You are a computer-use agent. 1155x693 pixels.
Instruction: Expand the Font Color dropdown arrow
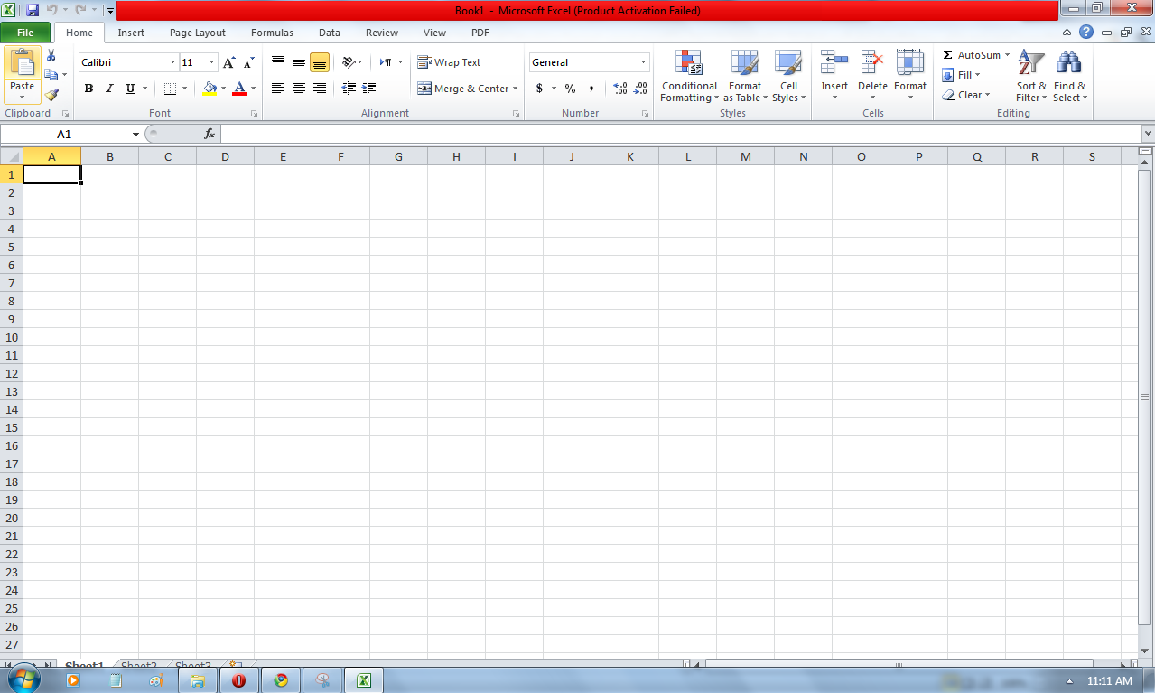click(x=253, y=89)
